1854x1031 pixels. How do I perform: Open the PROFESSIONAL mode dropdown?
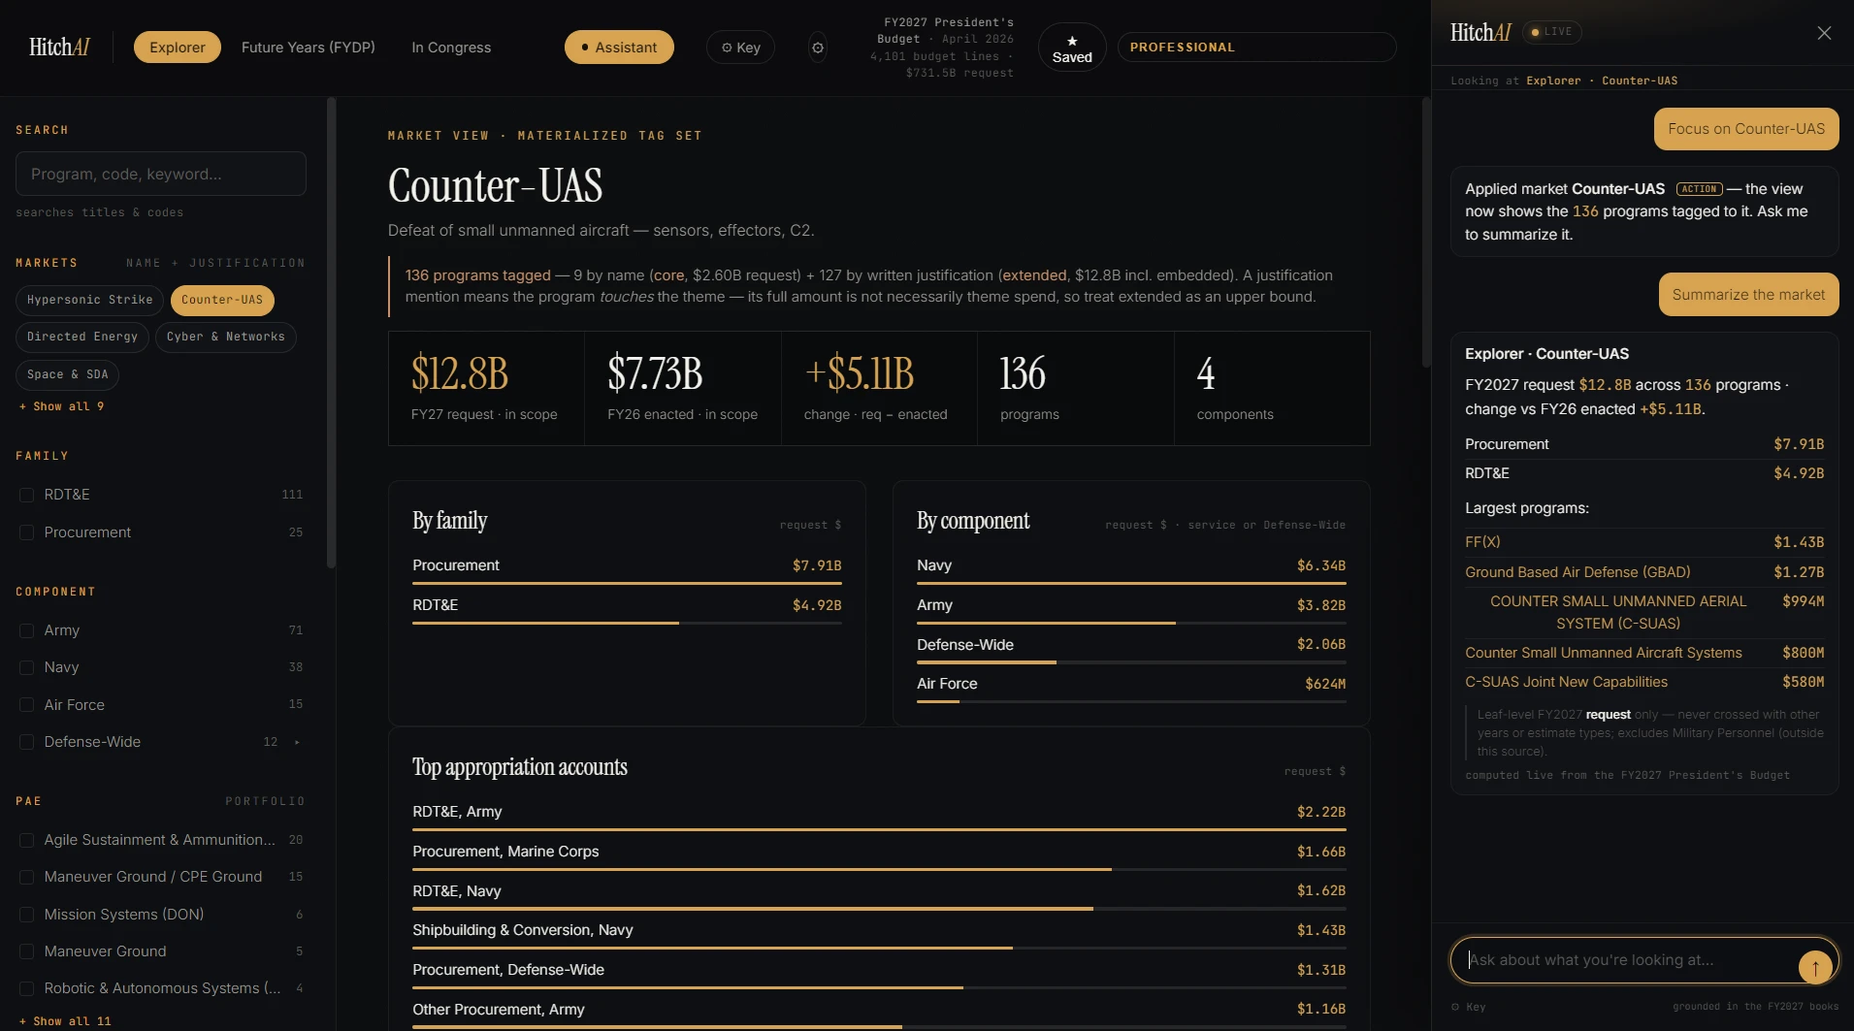pos(1256,48)
